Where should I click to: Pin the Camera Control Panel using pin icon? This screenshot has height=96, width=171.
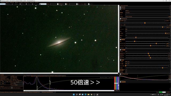pyautogui.click(x=170, y=6)
